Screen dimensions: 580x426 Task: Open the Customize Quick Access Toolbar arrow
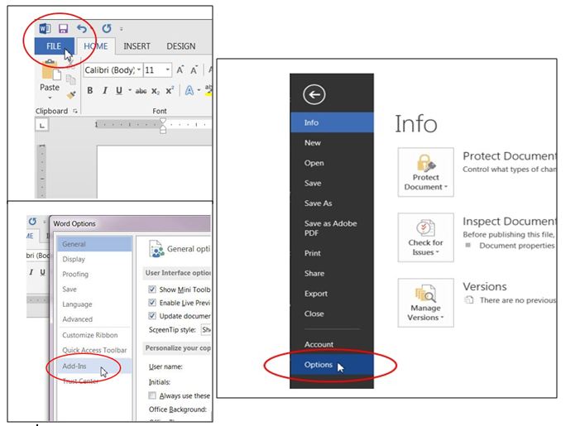pos(122,29)
